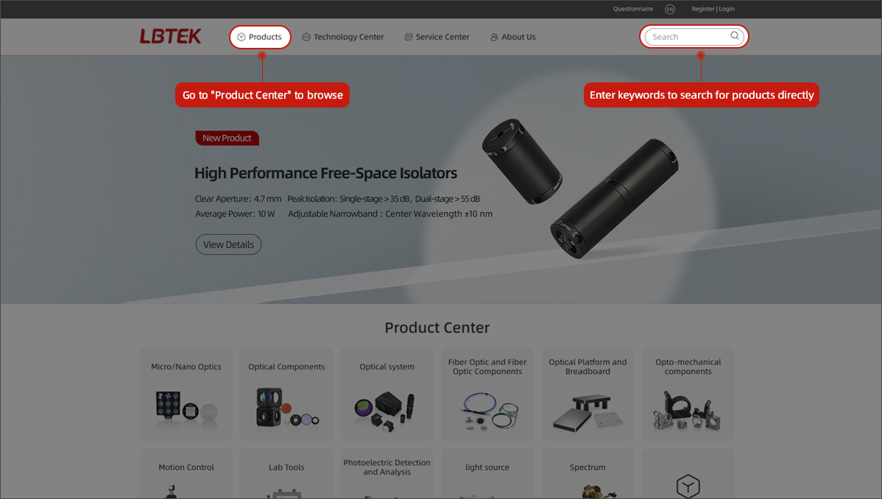The image size is (882, 499).
Task: Select the Opto-mechanical components category
Action: [688, 394]
